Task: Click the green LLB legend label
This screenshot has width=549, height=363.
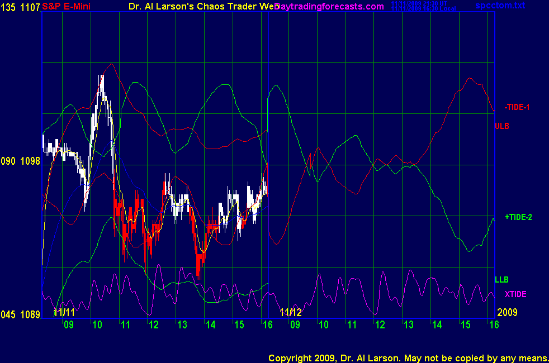Action: point(501,279)
